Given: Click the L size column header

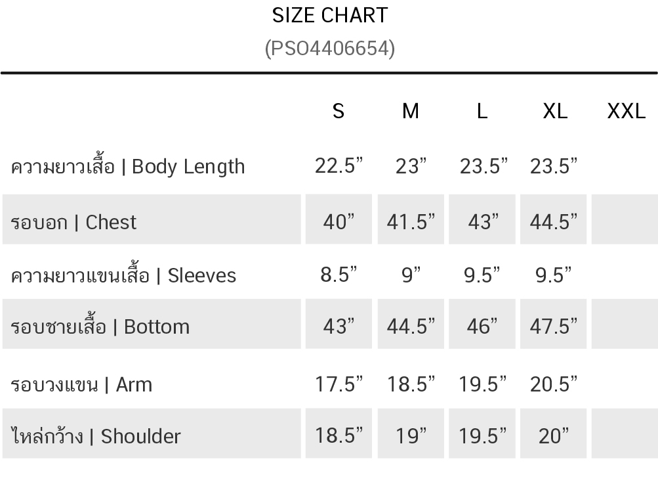Looking at the screenshot, I should 482,112.
